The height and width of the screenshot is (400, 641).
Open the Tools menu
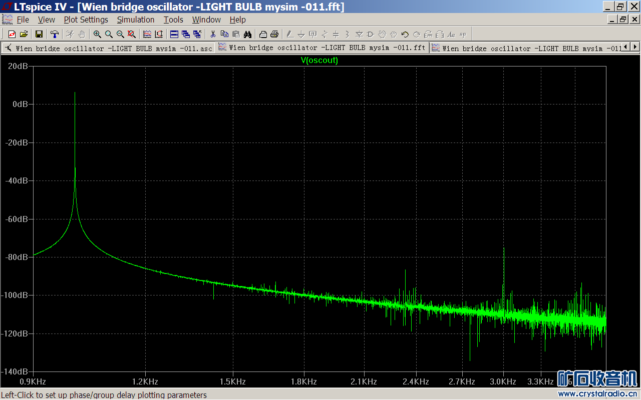pyautogui.click(x=173, y=19)
